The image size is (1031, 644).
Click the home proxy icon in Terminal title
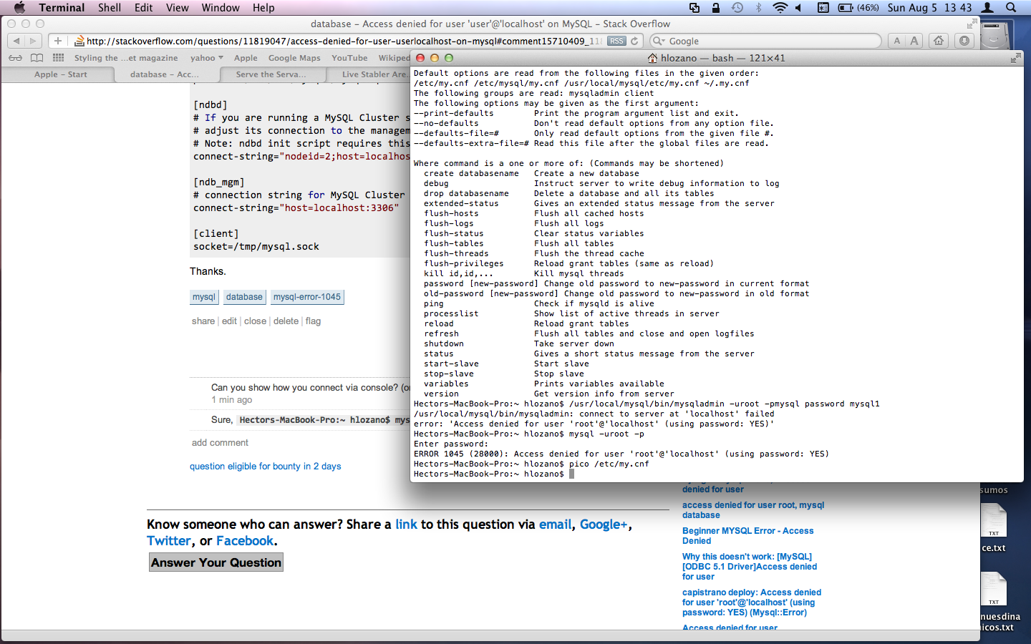pyautogui.click(x=652, y=58)
